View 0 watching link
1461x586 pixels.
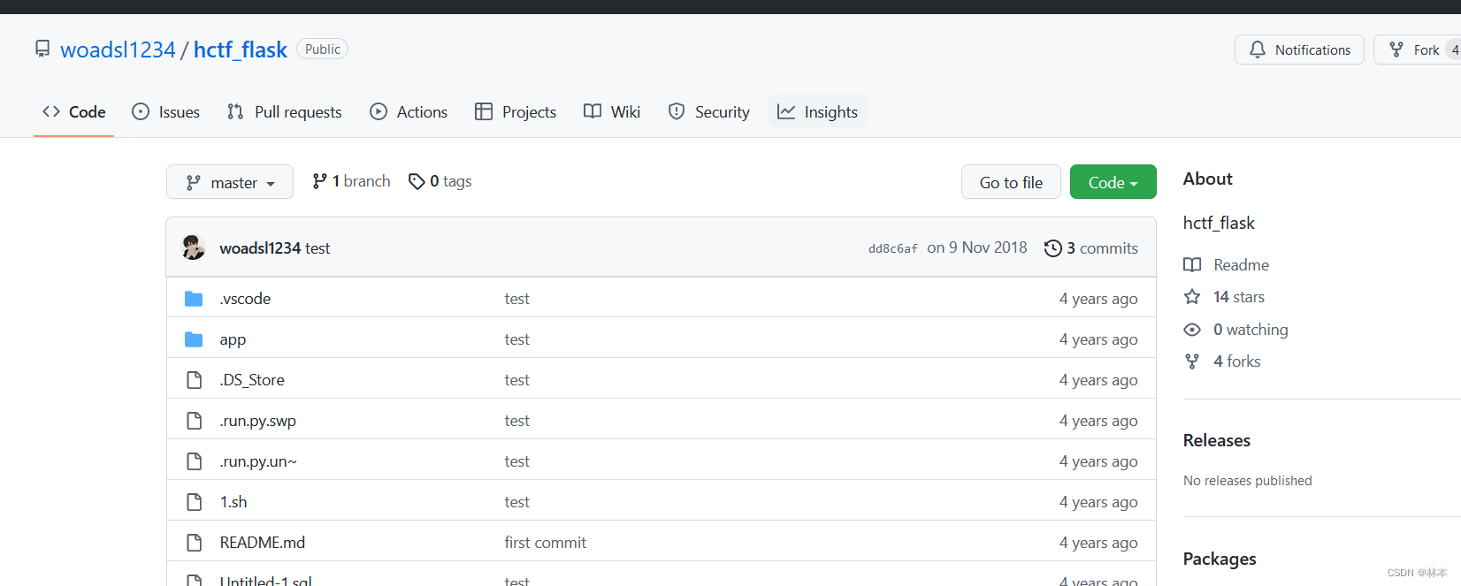tap(1235, 330)
